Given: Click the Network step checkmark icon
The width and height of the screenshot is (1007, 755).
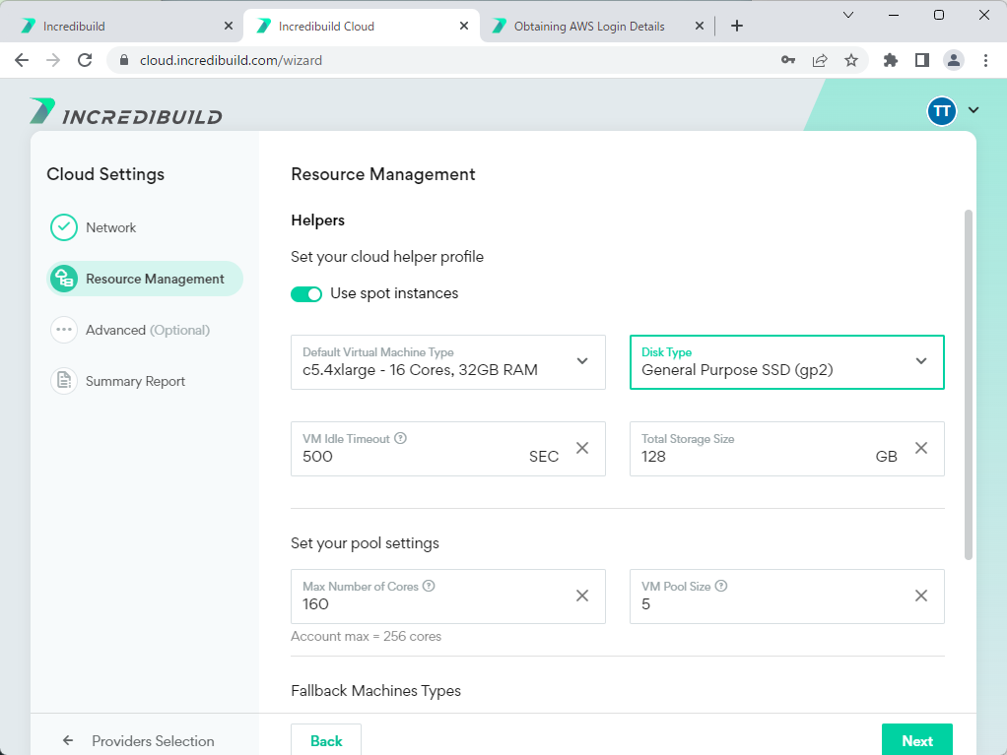Looking at the screenshot, I should point(64,227).
